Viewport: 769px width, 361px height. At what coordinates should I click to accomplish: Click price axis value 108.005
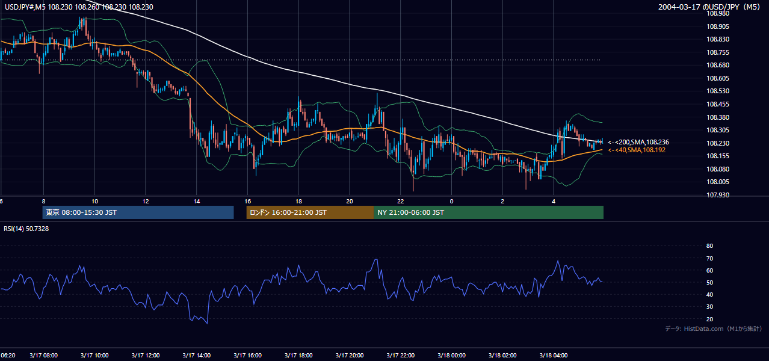point(718,182)
